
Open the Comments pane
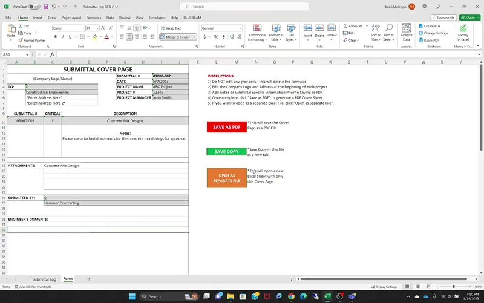[443, 18]
